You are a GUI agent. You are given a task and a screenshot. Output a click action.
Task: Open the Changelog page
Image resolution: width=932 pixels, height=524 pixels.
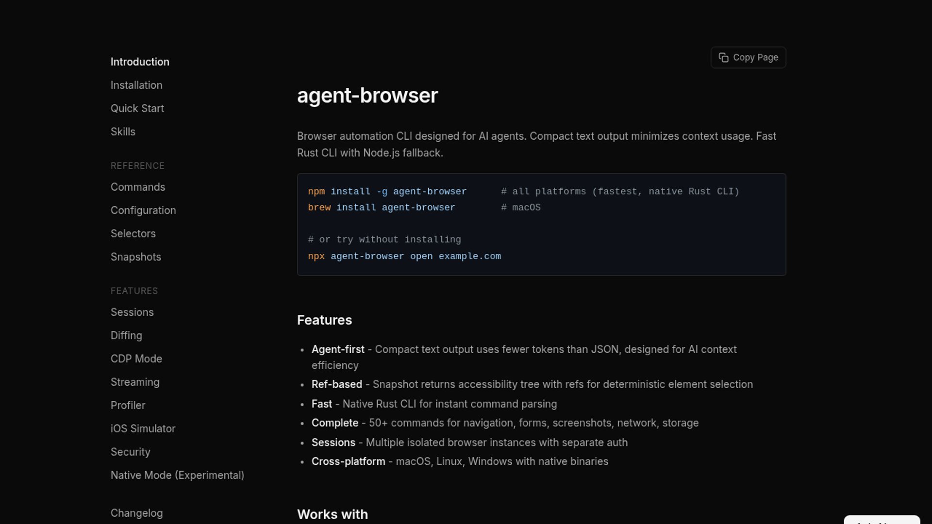(x=136, y=513)
